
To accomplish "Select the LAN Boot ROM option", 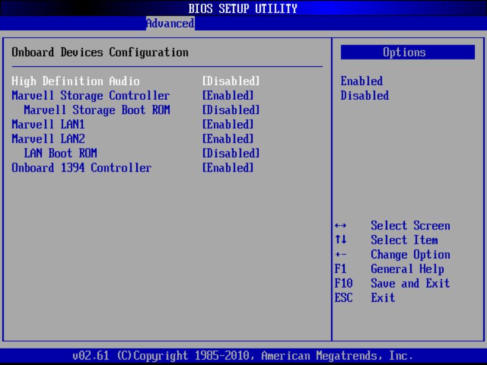I will coord(67,153).
